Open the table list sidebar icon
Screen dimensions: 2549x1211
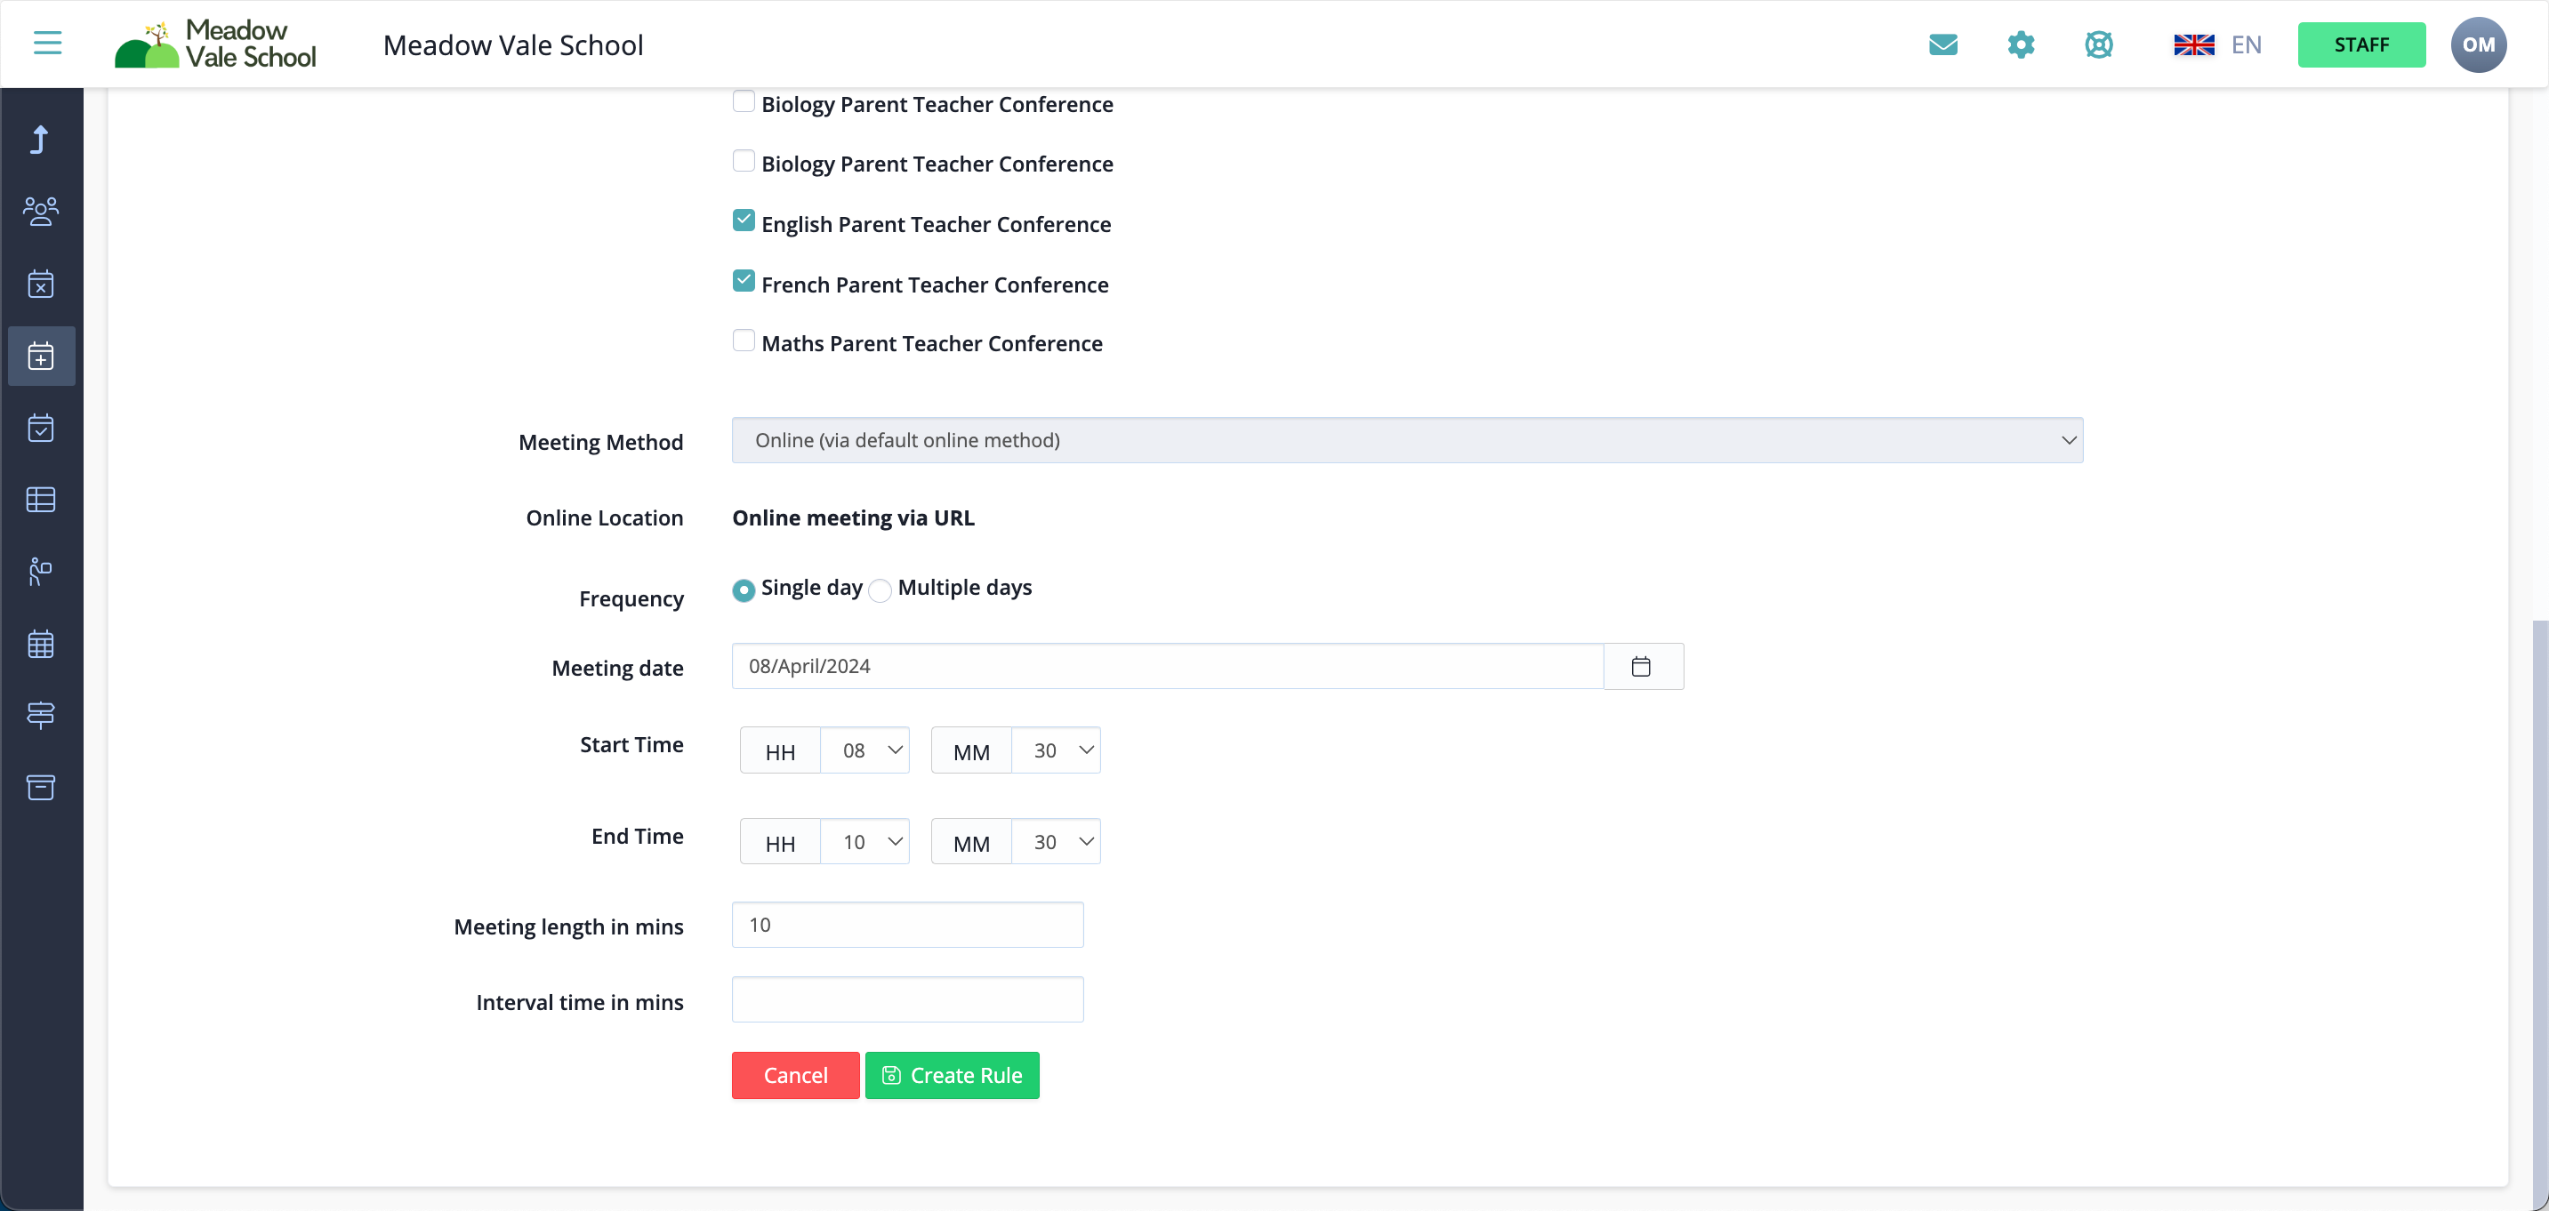(x=41, y=500)
